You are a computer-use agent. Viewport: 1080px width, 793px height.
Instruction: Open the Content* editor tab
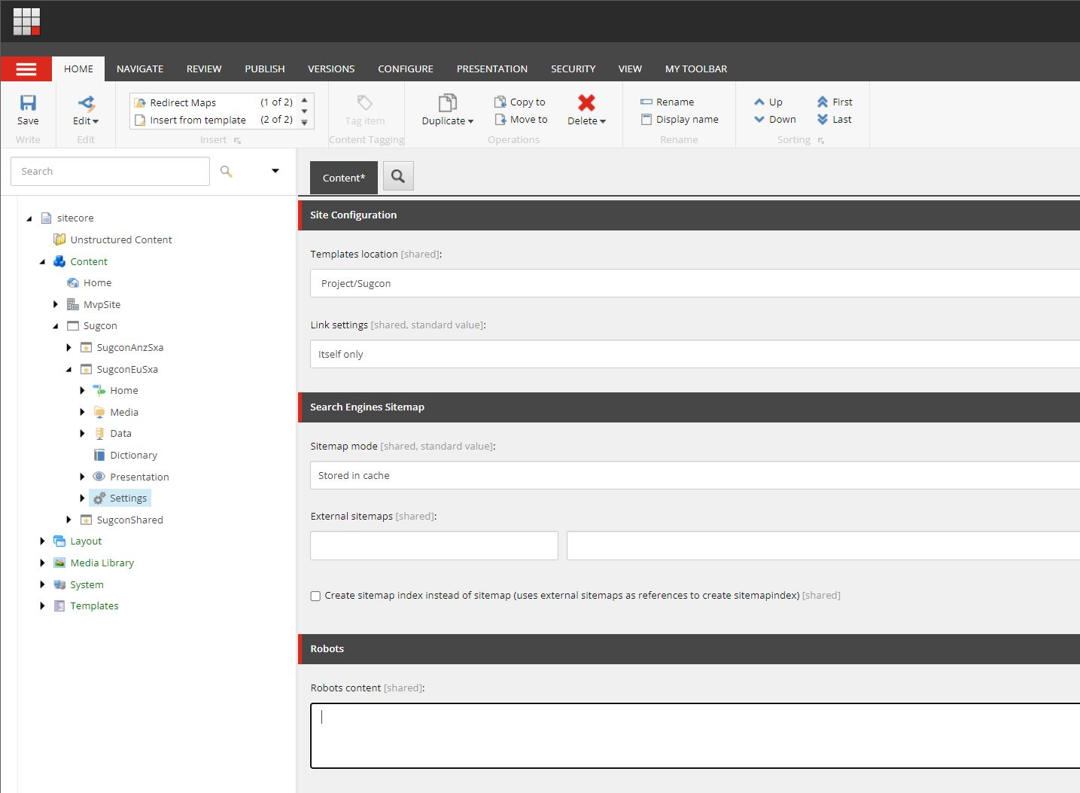pos(344,178)
